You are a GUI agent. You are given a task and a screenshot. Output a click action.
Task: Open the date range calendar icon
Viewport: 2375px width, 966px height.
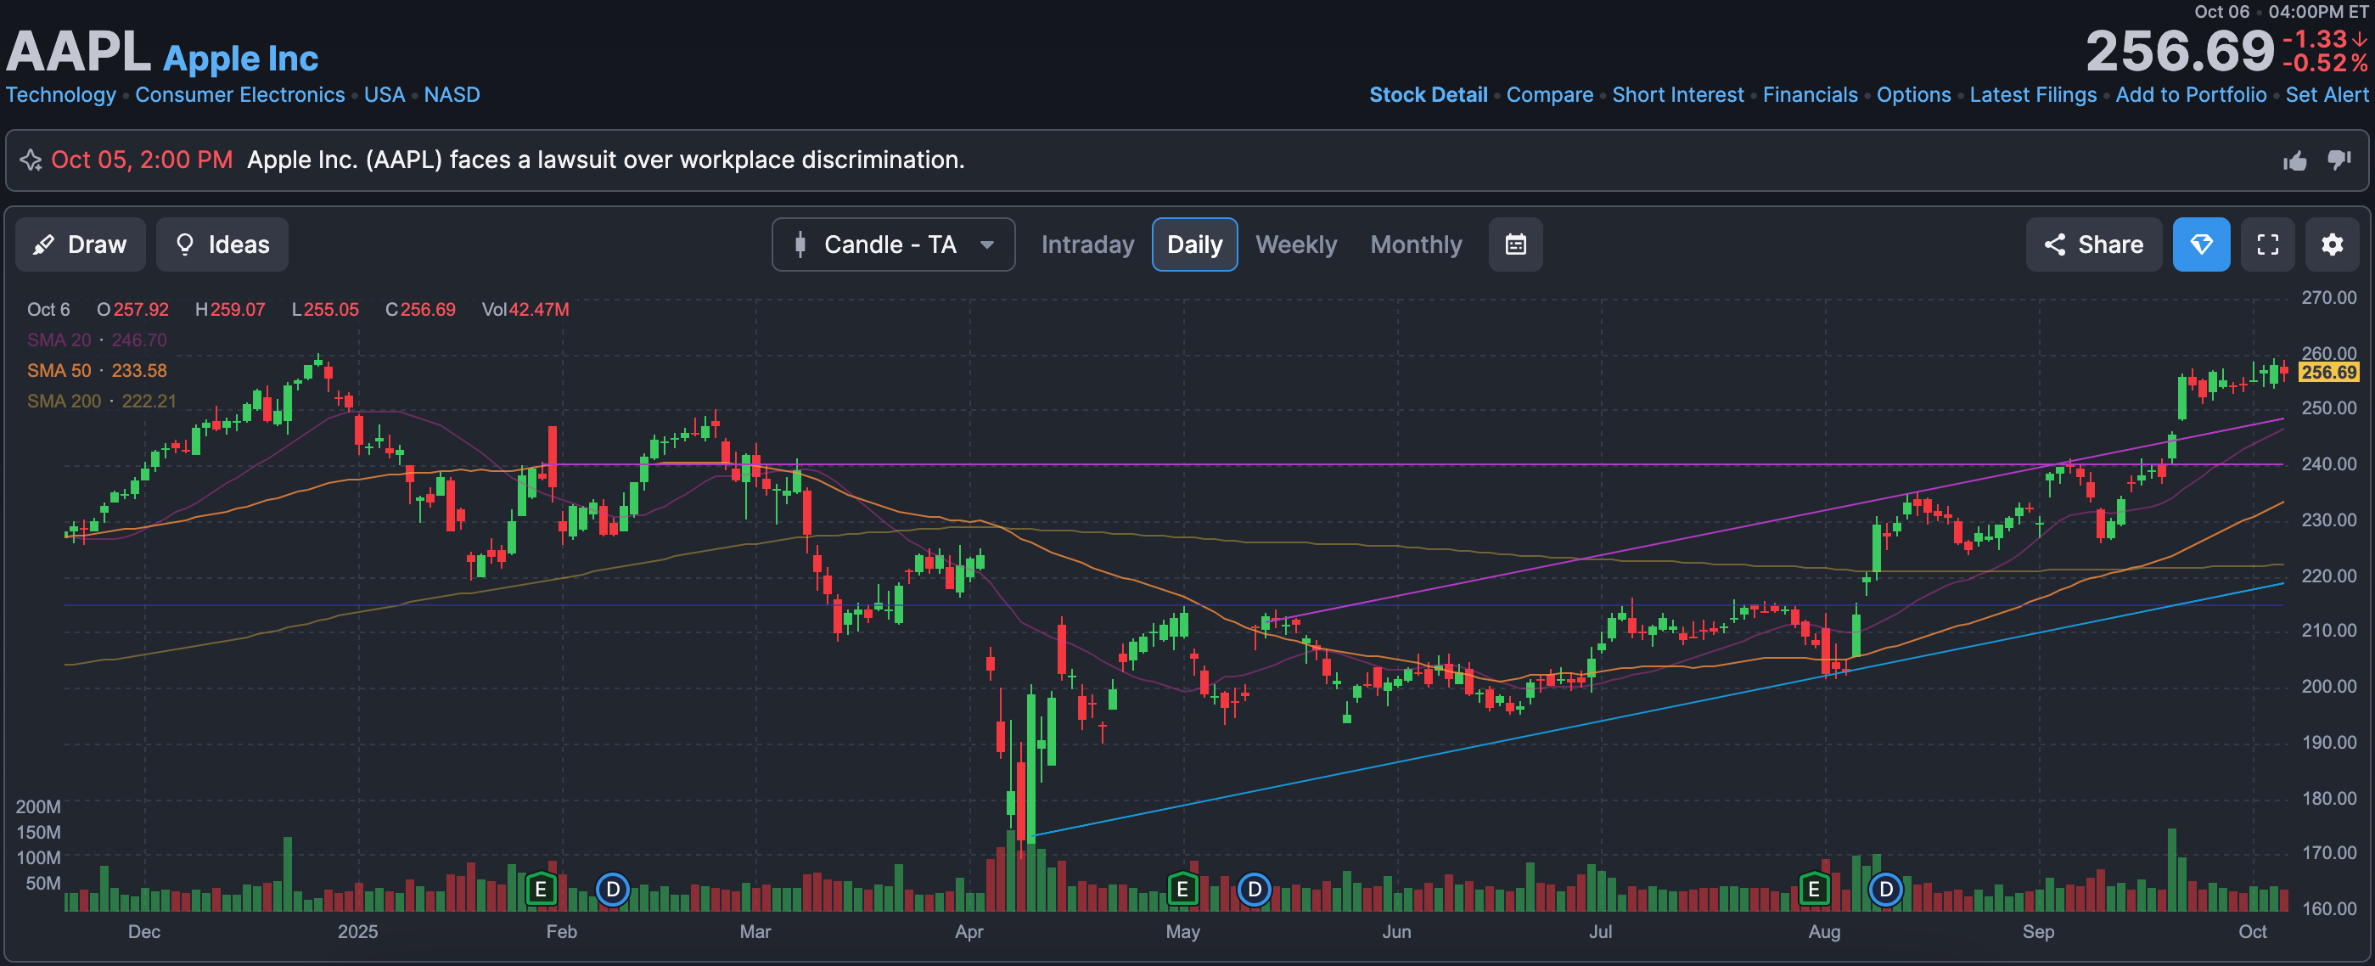[1515, 244]
